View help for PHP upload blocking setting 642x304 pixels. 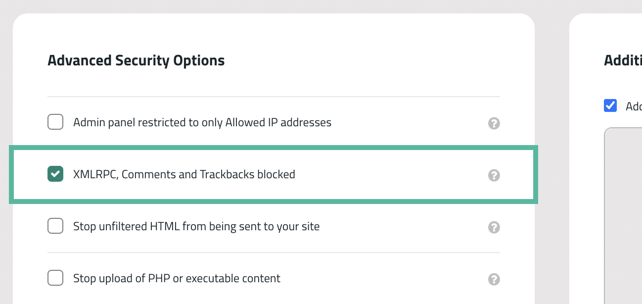click(494, 279)
